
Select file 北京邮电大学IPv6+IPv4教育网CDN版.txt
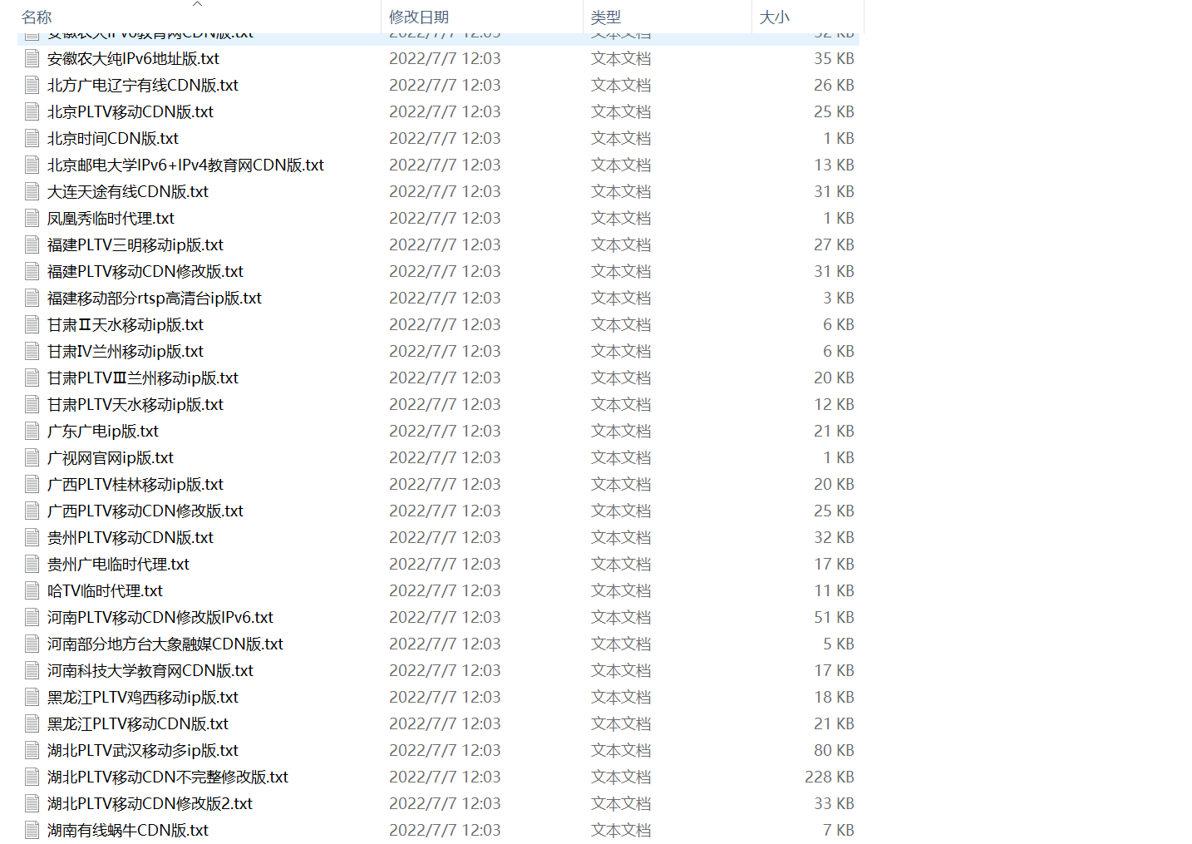185,165
